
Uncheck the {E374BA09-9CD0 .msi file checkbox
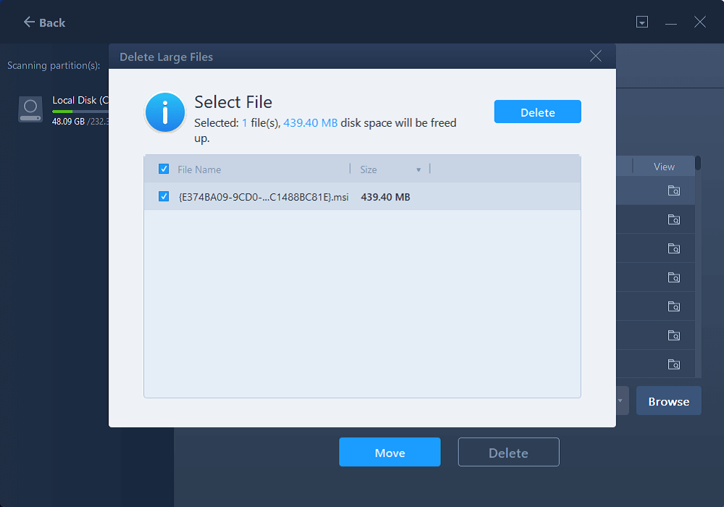coord(164,197)
